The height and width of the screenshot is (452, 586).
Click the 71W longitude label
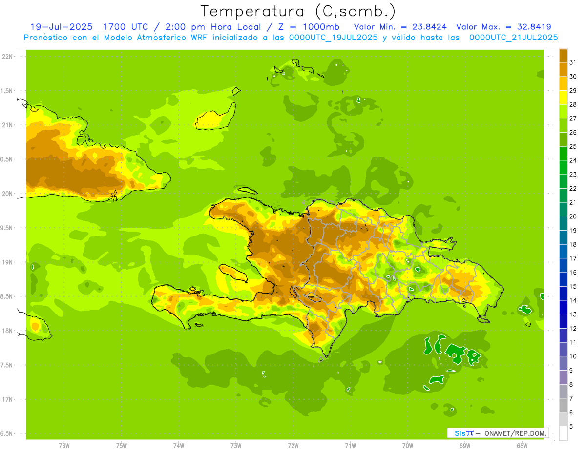(350, 446)
